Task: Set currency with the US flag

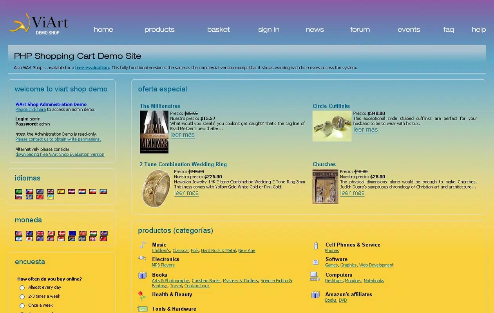Action: click(19, 233)
